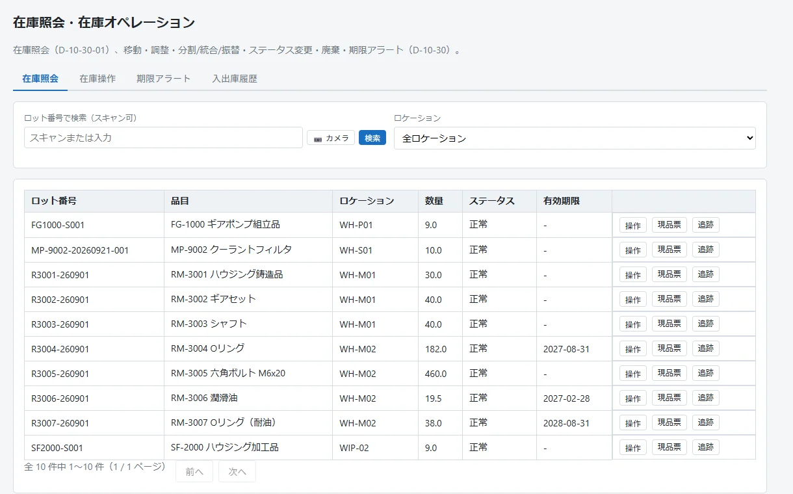Click 現品票 for lot R3005-260901
793x494 pixels.
[669, 374]
